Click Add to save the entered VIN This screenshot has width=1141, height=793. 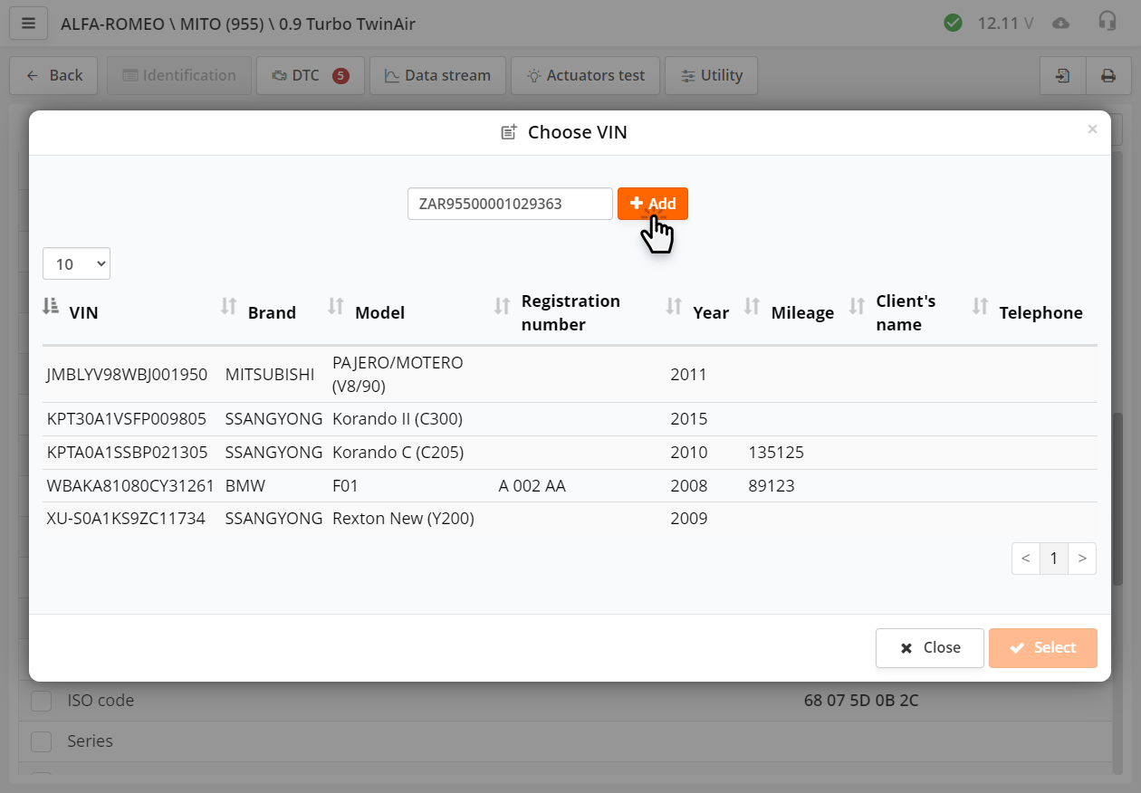tap(653, 204)
